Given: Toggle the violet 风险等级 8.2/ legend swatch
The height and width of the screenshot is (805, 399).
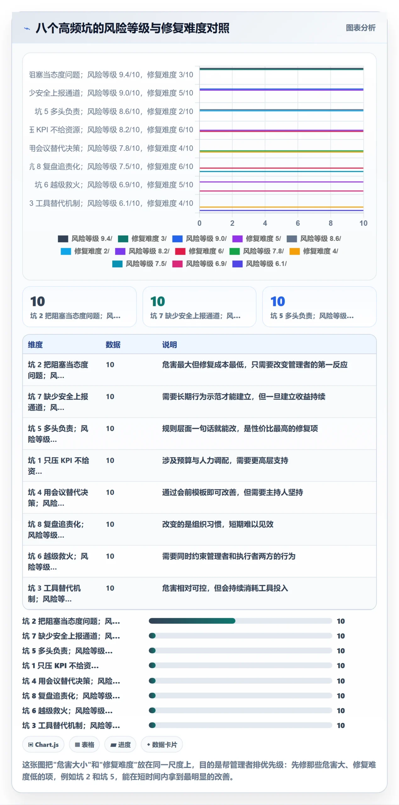Looking at the screenshot, I should click(x=120, y=251).
